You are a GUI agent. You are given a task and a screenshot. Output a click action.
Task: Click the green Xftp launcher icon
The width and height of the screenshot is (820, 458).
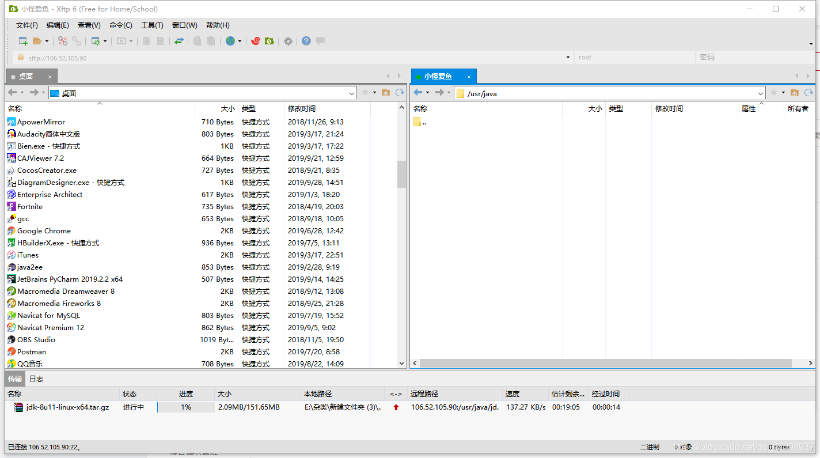(x=269, y=41)
